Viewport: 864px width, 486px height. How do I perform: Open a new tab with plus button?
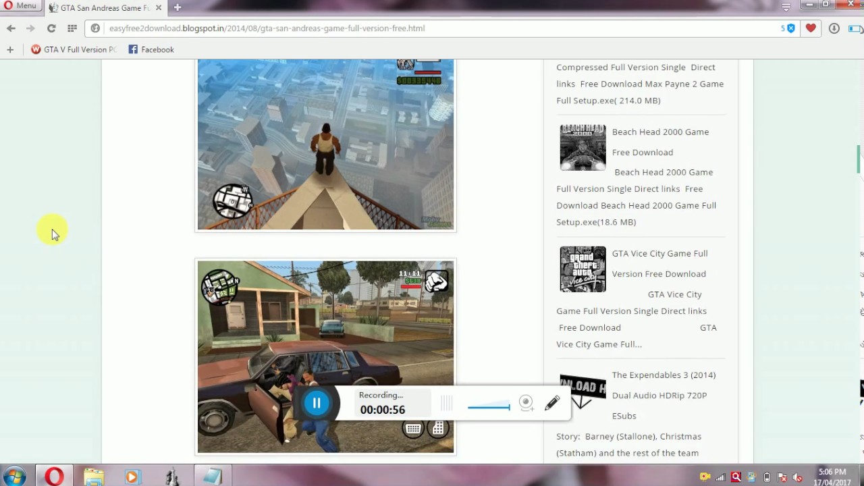point(177,7)
